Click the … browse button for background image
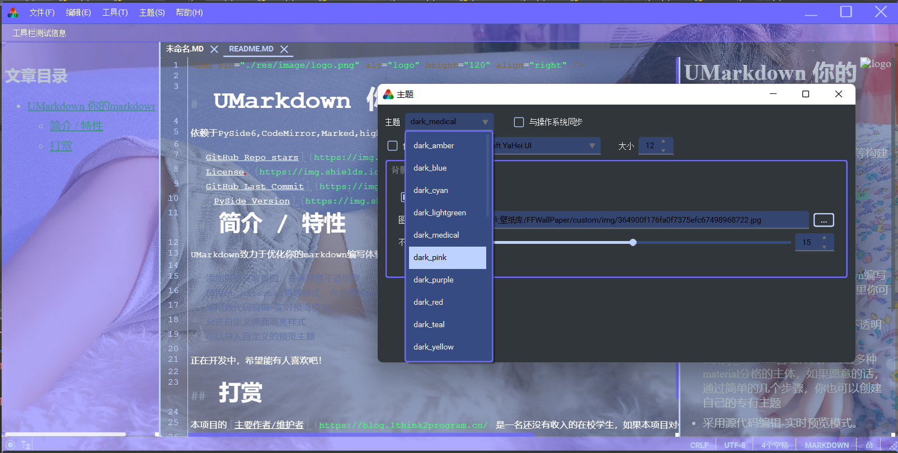Image resolution: width=898 pixels, height=453 pixels. tap(824, 220)
